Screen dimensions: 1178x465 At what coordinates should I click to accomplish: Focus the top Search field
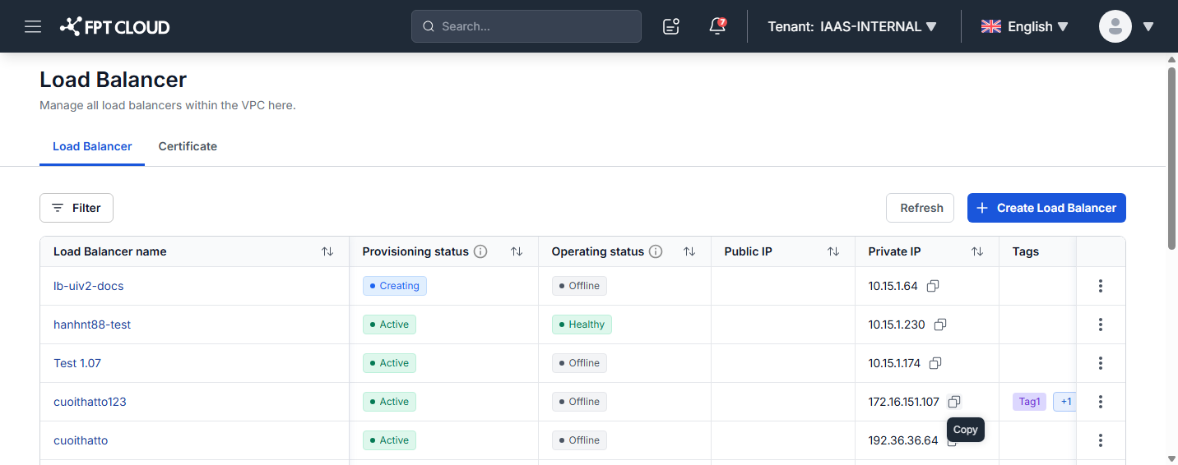click(x=526, y=26)
